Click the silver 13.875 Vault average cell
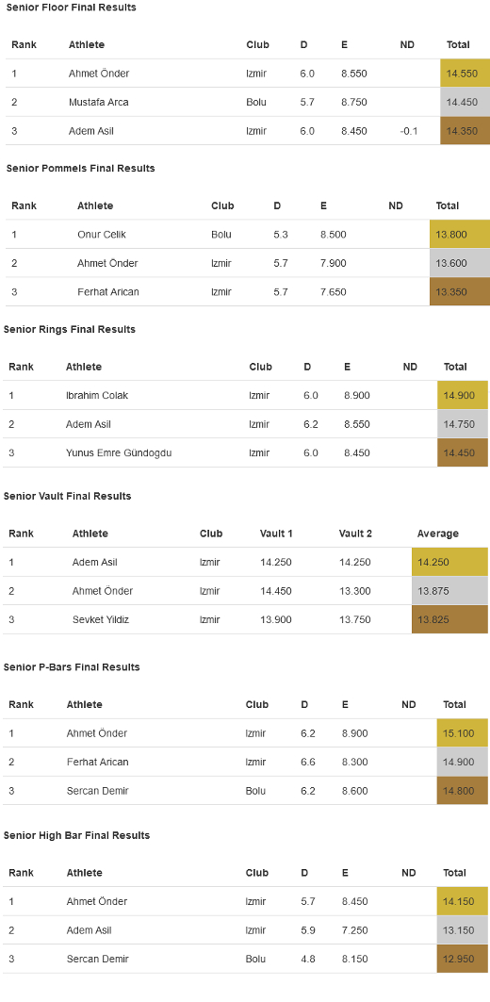The image size is (490, 1002). [x=449, y=591]
